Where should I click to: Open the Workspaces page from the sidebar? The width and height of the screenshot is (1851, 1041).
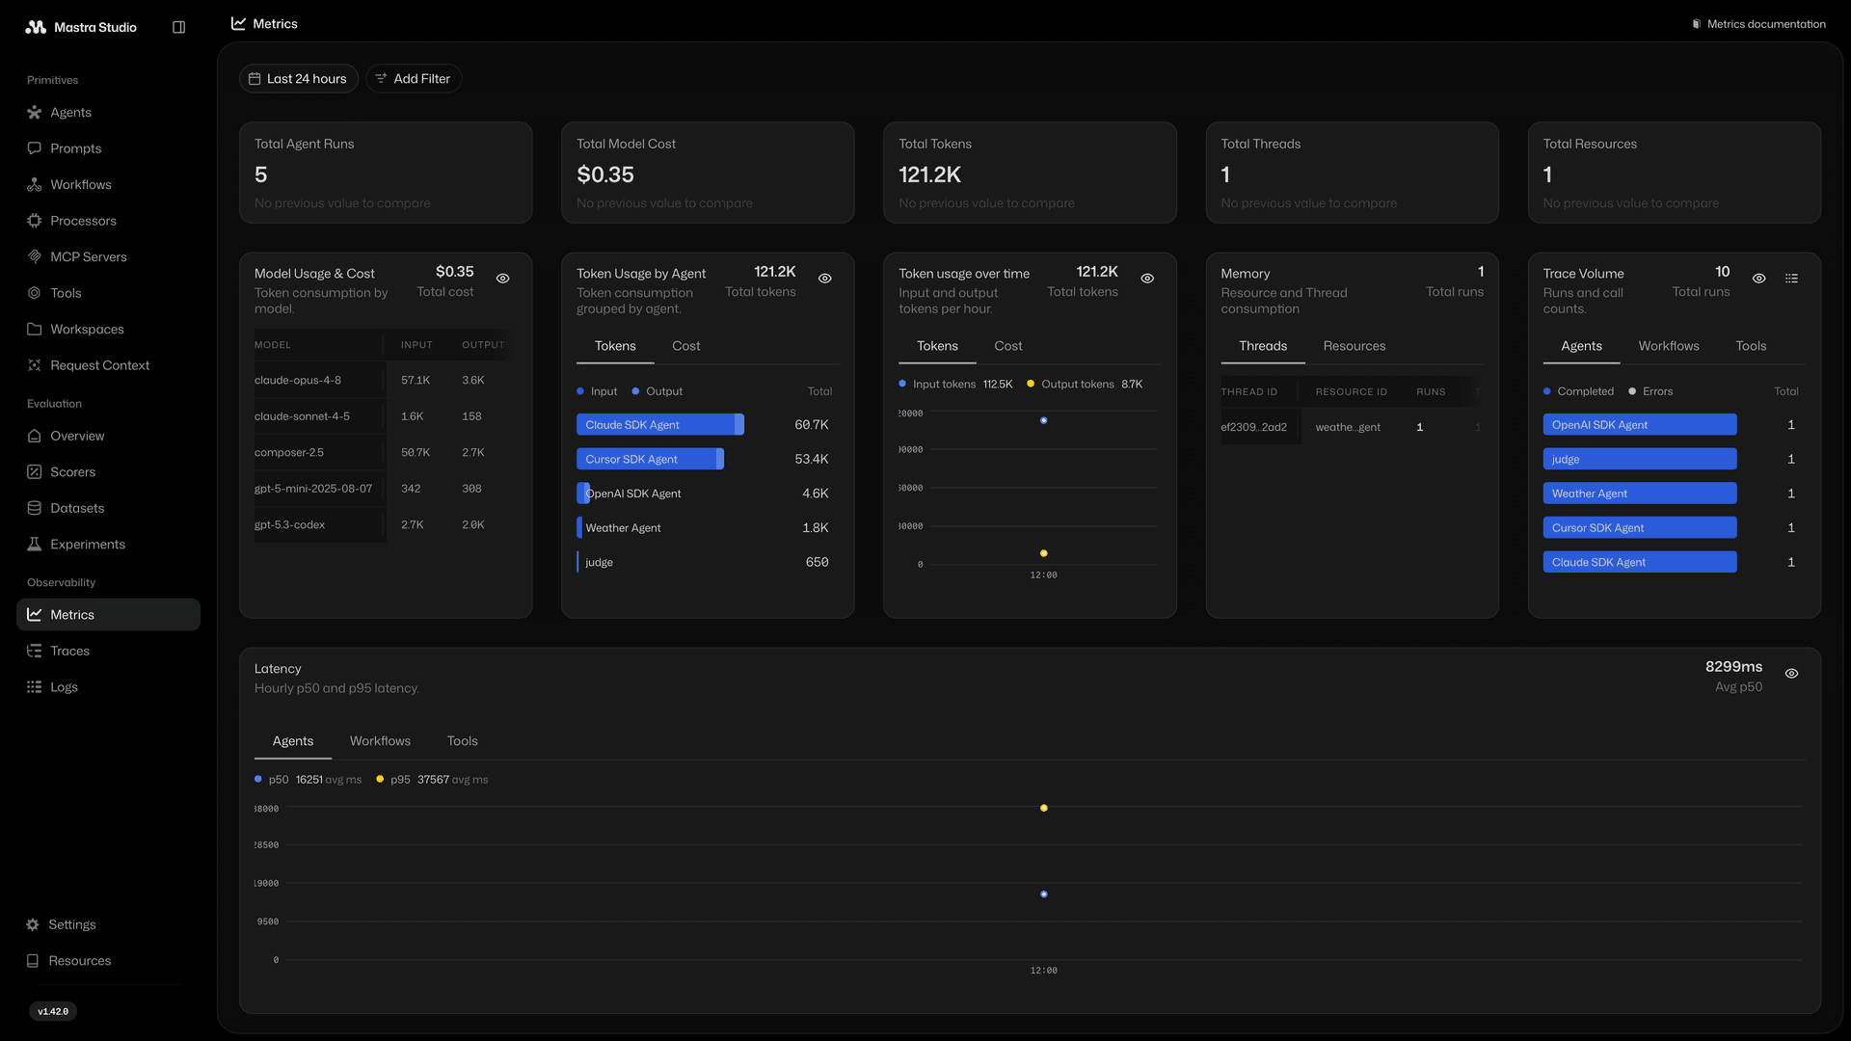(x=108, y=330)
